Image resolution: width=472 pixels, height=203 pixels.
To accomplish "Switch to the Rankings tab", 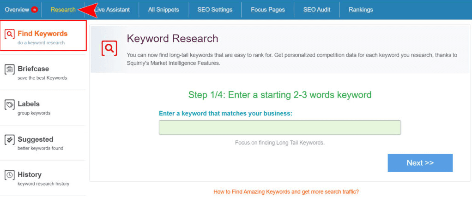I will click(x=361, y=10).
